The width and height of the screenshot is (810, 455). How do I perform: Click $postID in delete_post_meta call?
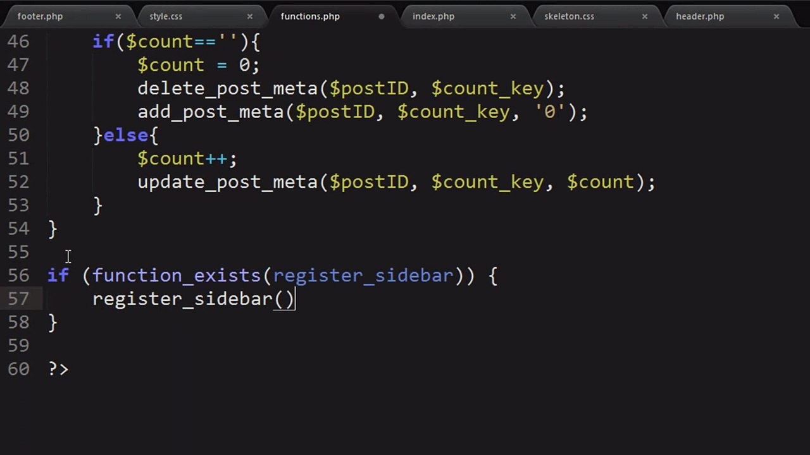pyautogui.click(x=369, y=88)
